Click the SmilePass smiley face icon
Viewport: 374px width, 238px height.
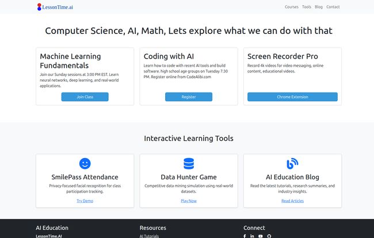point(85,163)
